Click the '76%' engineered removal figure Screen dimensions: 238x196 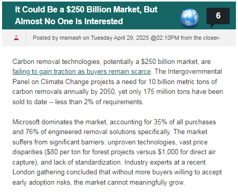tap(32, 132)
